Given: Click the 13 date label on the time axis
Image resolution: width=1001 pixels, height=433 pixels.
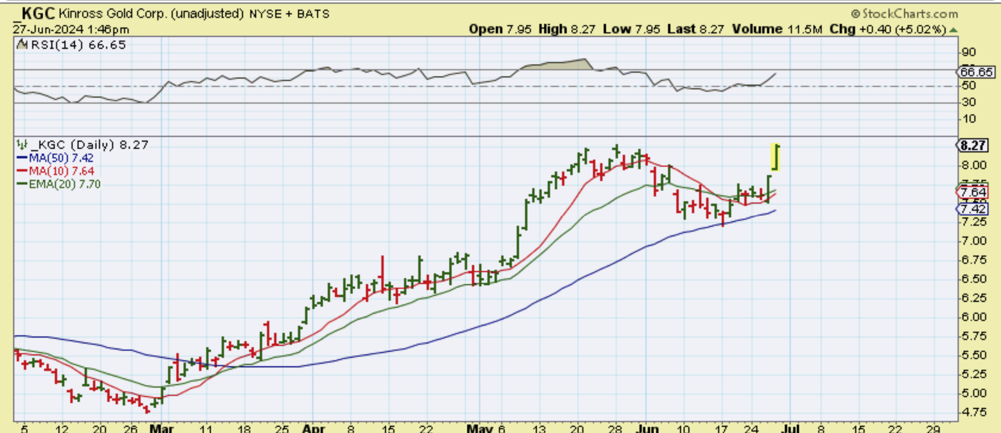Looking at the screenshot, I should coord(539,429).
